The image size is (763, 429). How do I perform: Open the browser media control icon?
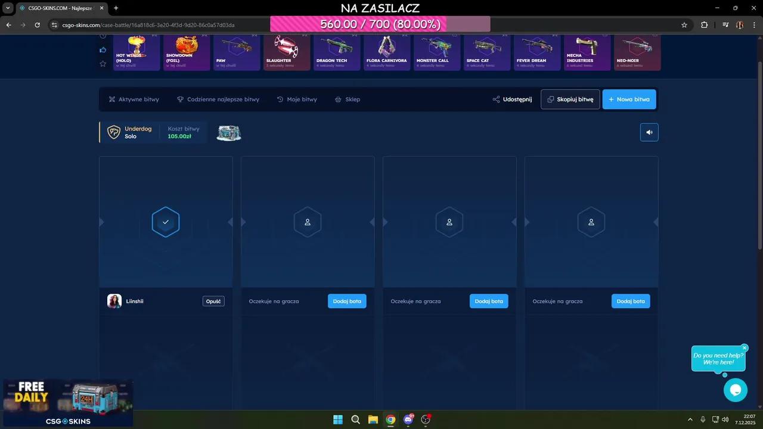[725, 25]
